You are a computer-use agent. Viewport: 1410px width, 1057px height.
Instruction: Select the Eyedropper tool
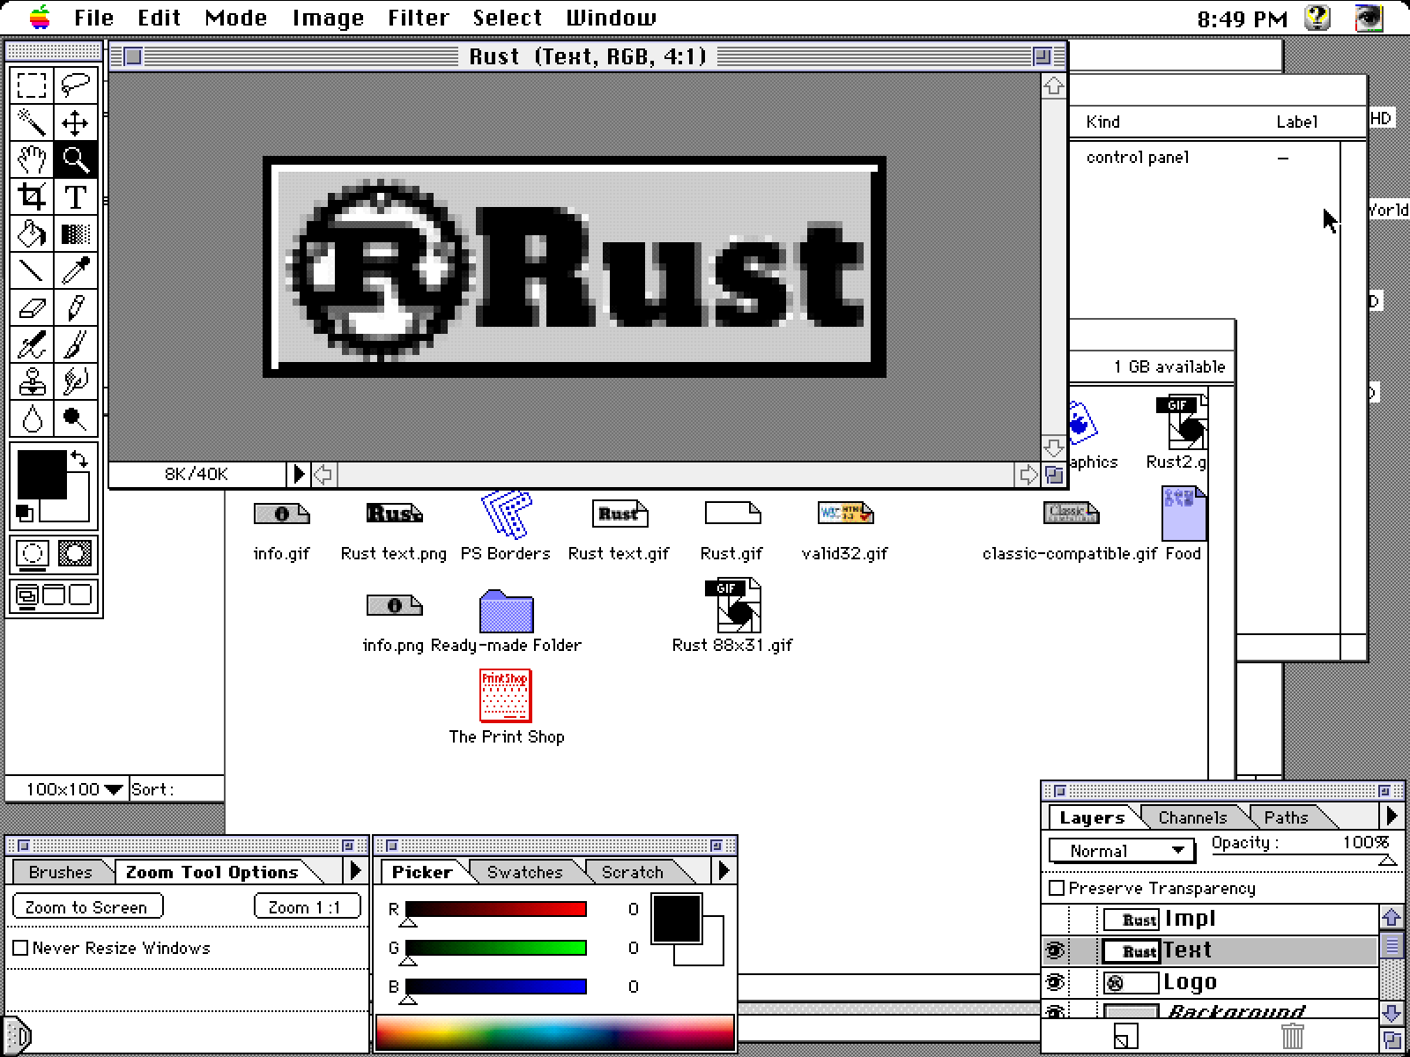[76, 270]
